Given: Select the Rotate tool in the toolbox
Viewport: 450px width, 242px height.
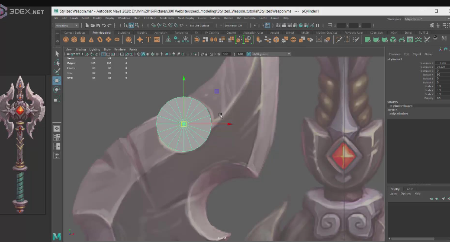Looking at the screenshot, I should tap(57, 89).
